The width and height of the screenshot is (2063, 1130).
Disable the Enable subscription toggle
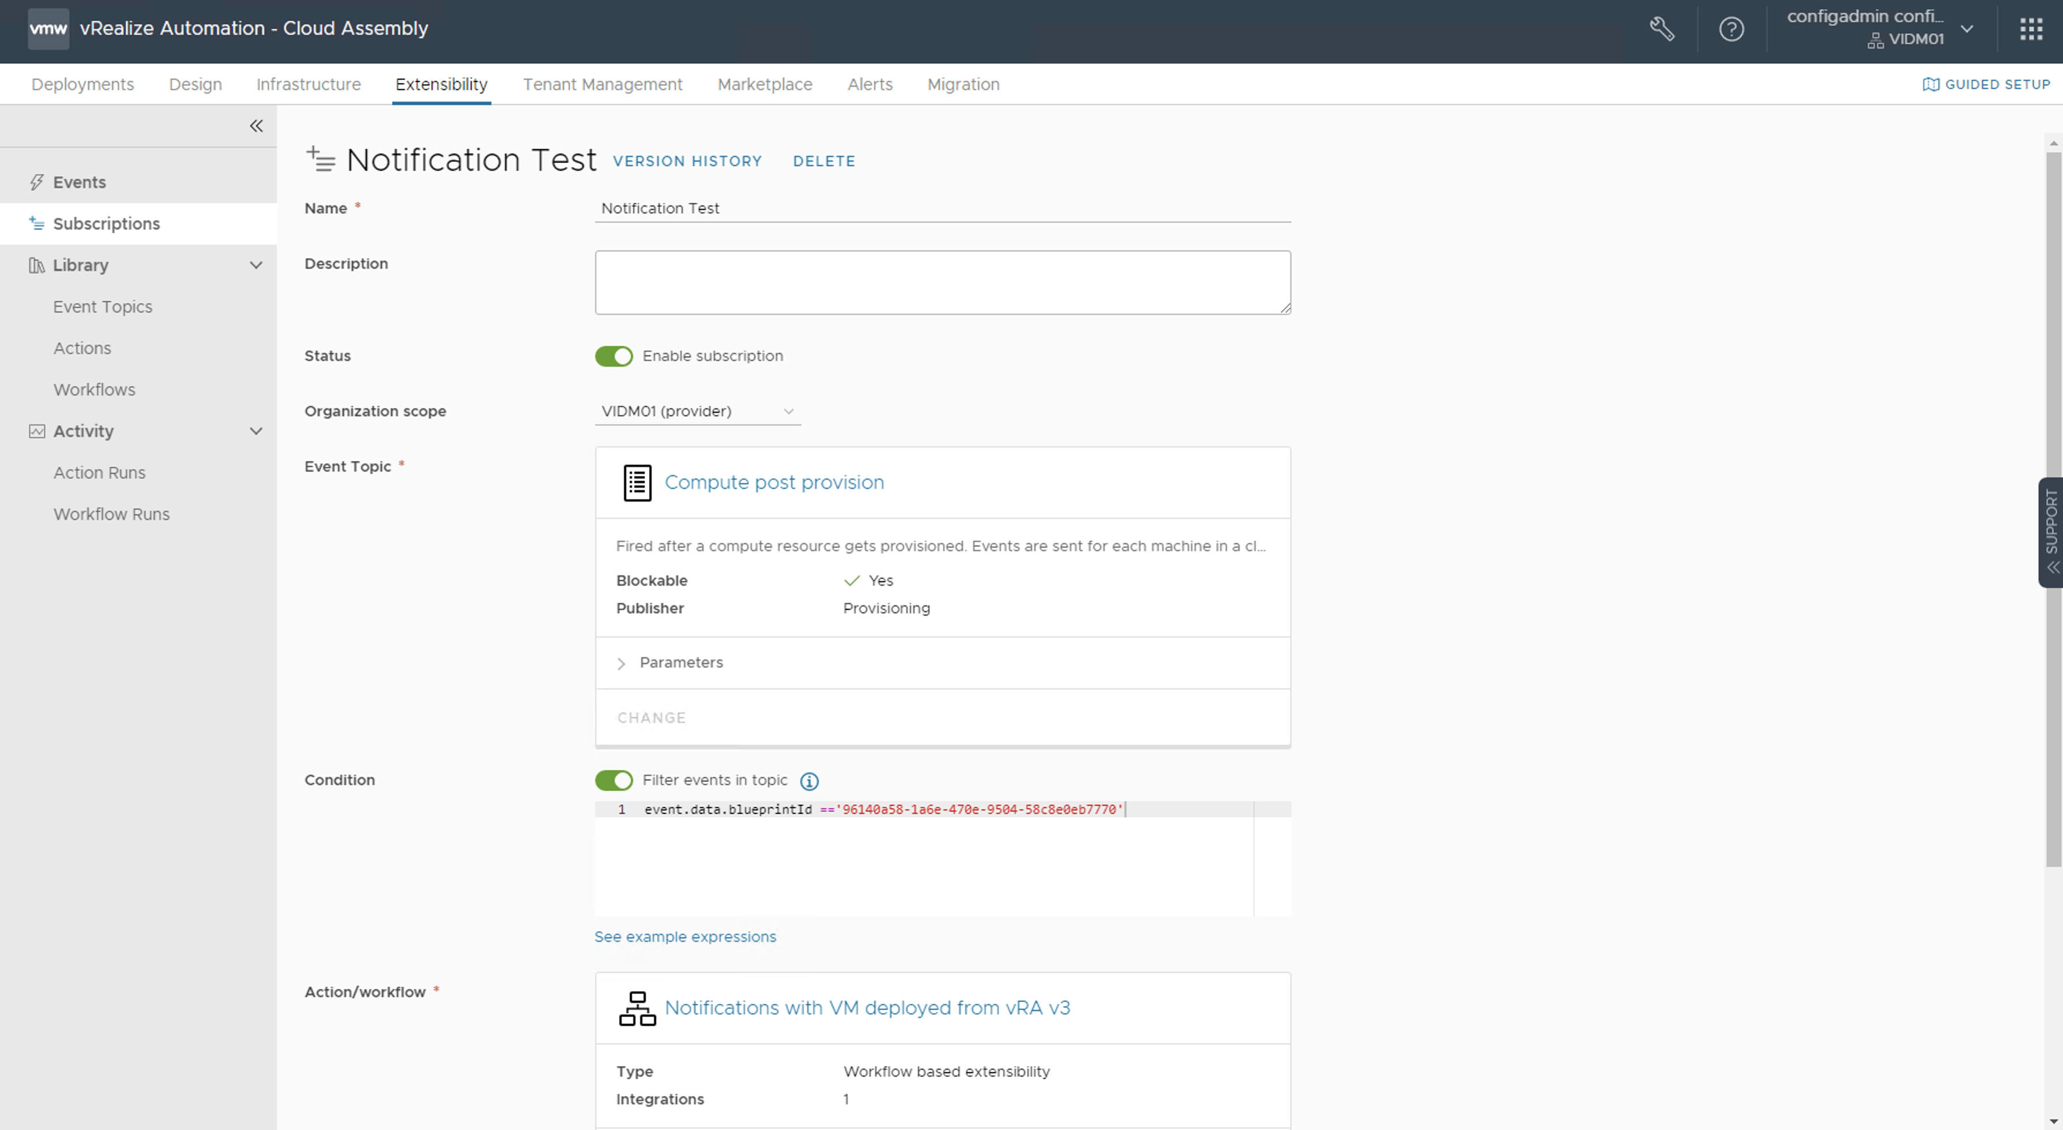pos(613,356)
